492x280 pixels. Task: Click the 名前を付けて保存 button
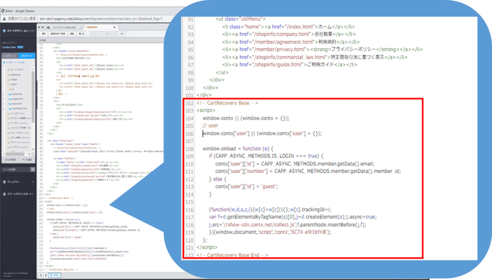pos(58,34)
